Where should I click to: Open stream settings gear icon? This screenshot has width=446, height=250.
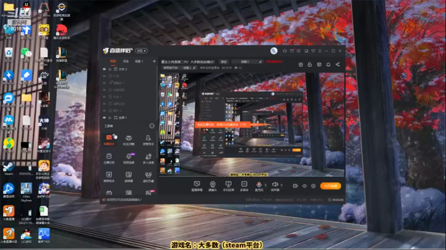(313, 186)
